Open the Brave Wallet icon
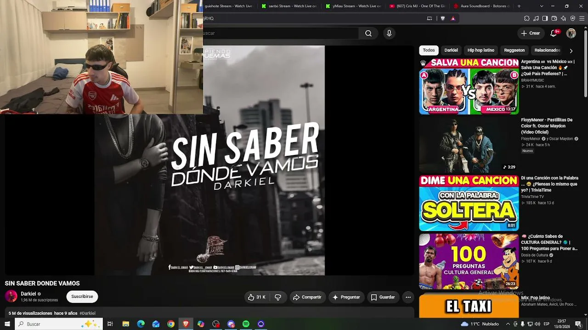Viewport: 588px width, 330px height. (x=554, y=18)
